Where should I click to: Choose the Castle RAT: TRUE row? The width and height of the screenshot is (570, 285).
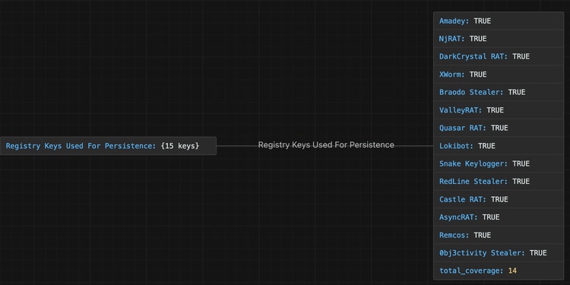[x=499, y=199]
